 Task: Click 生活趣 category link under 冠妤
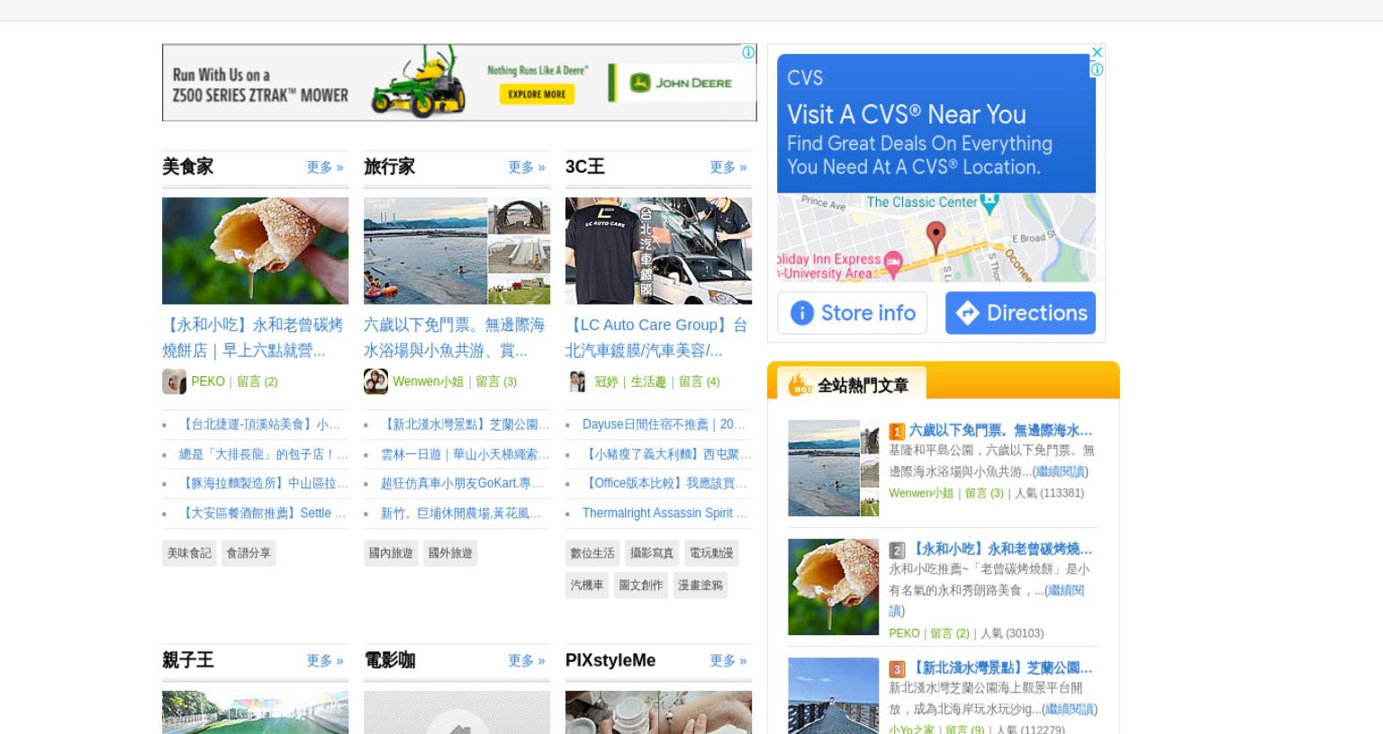648,381
